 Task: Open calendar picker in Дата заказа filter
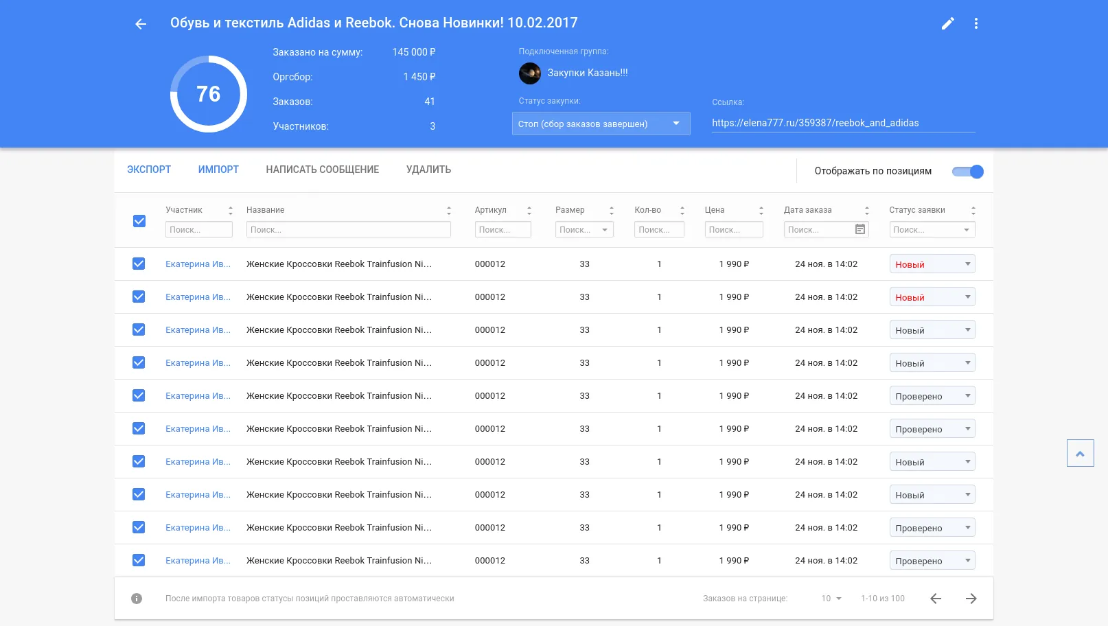coord(860,229)
